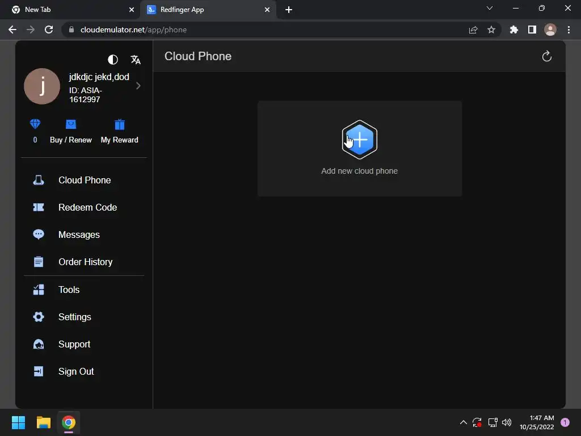Click the ID: ASIA-1612997 text
Image resolution: width=581 pixels, height=436 pixels.
click(x=86, y=95)
